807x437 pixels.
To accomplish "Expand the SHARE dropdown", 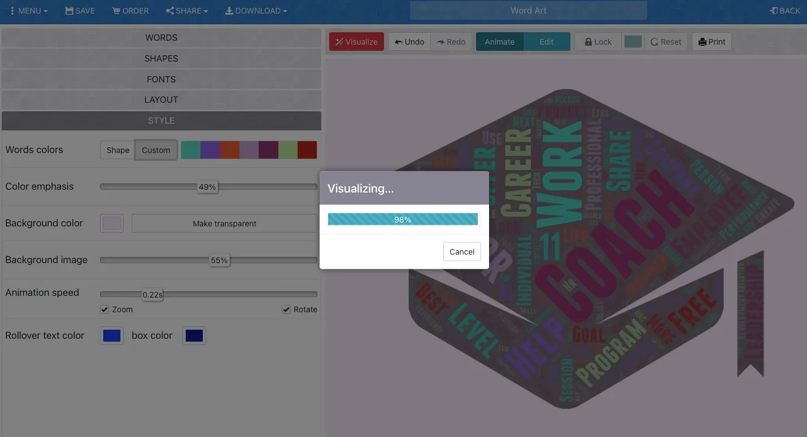I will pyautogui.click(x=186, y=10).
